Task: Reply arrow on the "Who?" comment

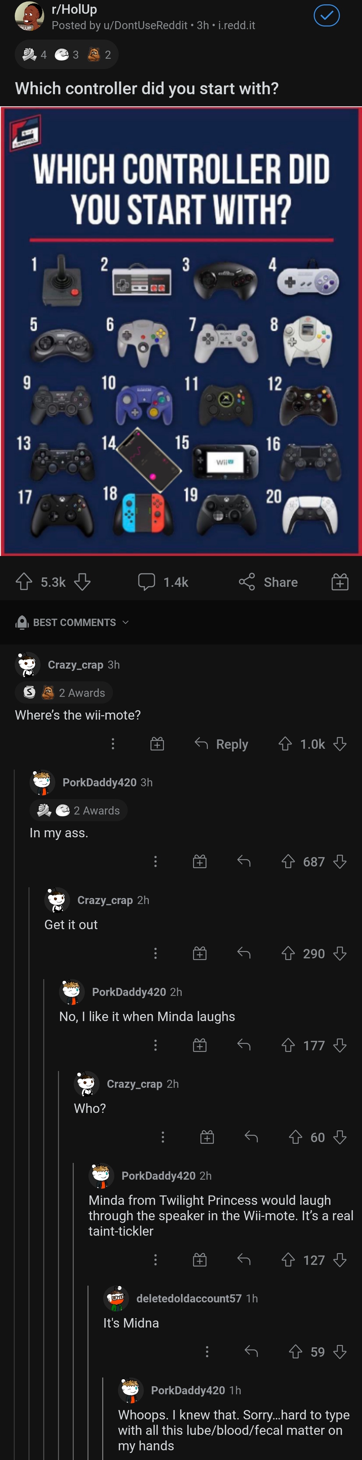Action: [251, 1137]
